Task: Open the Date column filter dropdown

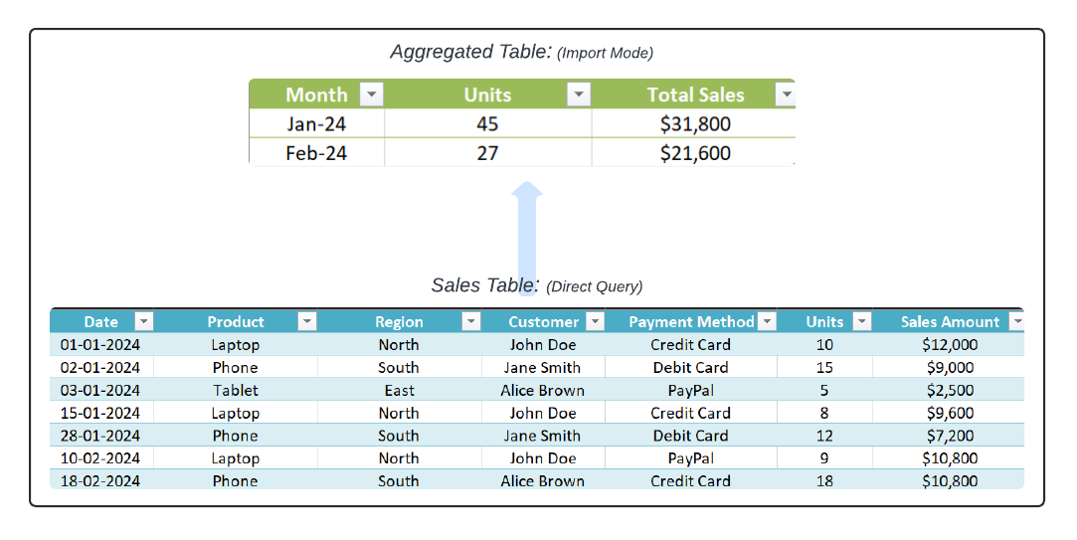Action: tap(143, 321)
